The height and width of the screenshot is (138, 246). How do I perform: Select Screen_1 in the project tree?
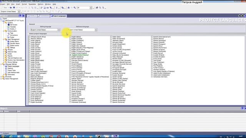13,29
